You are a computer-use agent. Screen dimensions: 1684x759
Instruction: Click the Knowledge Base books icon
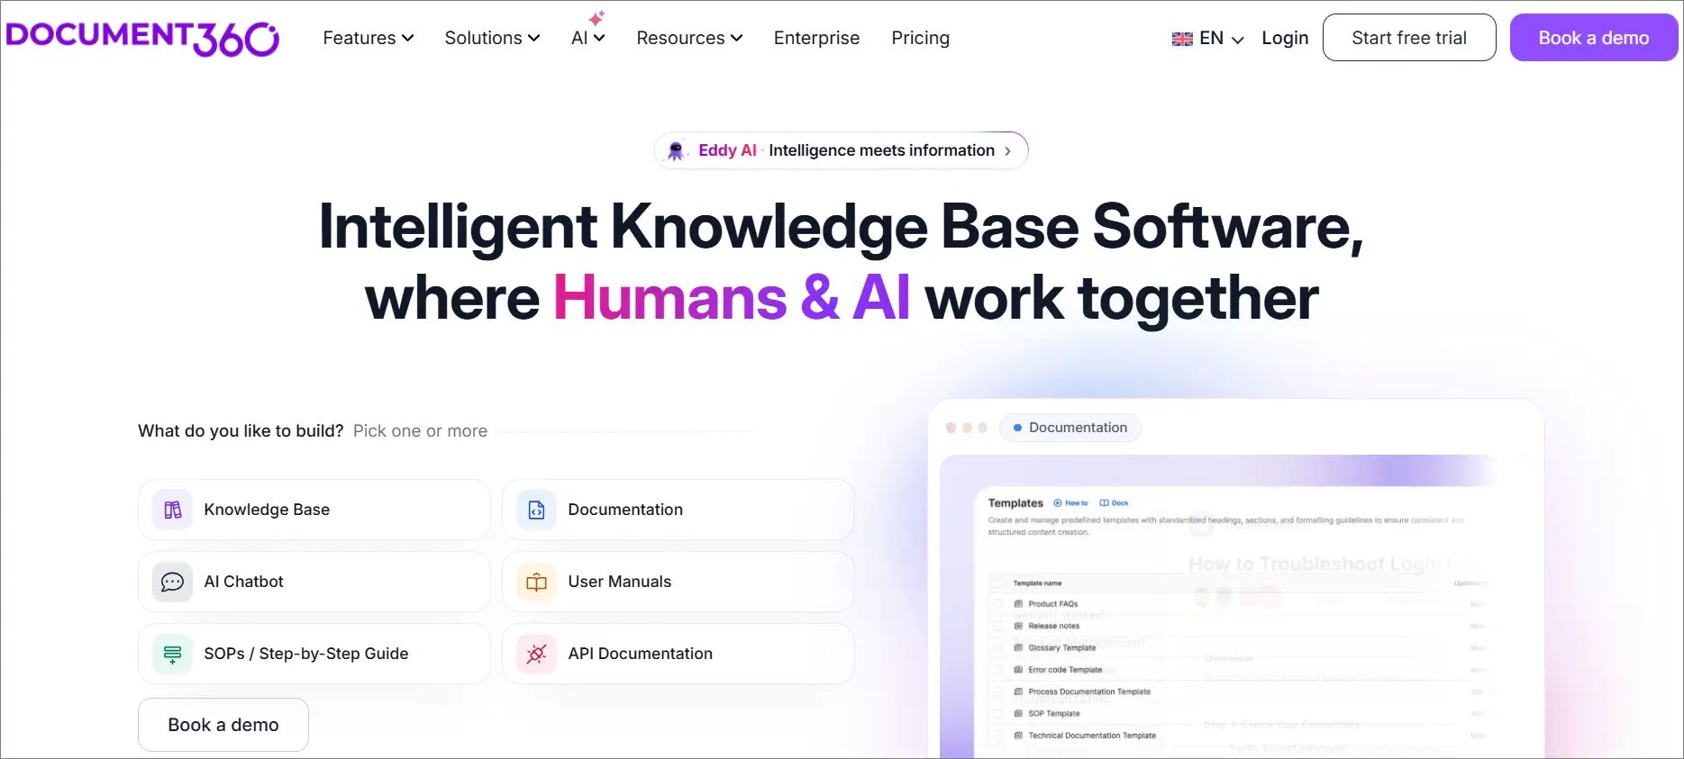pyautogui.click(x=173, y=510)
